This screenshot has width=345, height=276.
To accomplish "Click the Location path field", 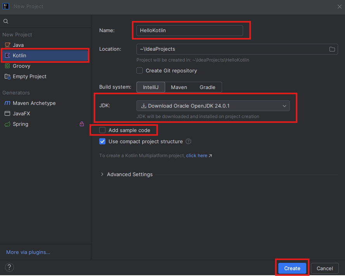I will coord(237,49).
